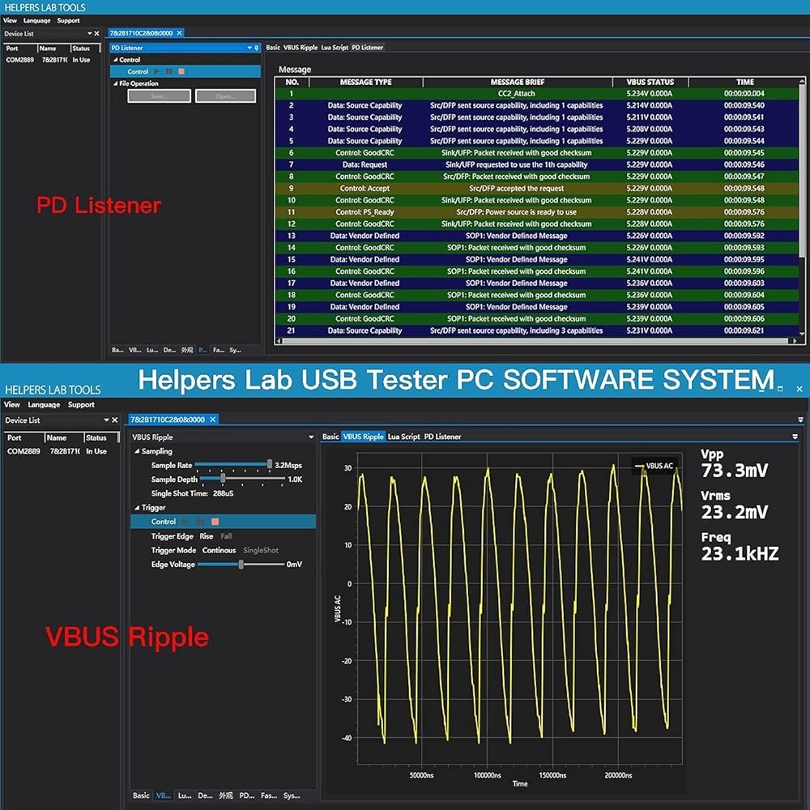Select Fall as the Trigger Edge
Screen dimensions: 810x810
pyautogui.click(x=226, y=536)
